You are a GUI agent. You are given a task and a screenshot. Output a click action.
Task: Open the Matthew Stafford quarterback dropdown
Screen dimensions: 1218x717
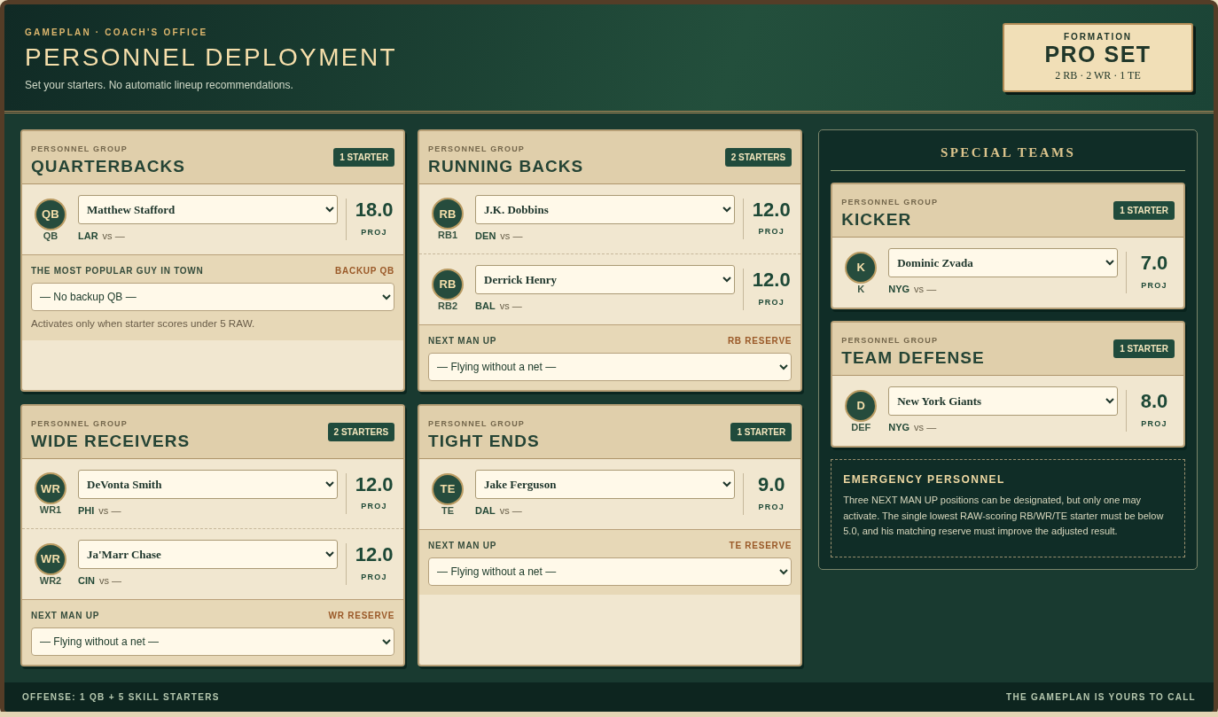(x=207, y=210)
